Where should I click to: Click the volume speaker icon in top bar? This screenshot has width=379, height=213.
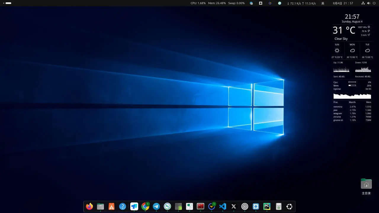click(369, 3)
